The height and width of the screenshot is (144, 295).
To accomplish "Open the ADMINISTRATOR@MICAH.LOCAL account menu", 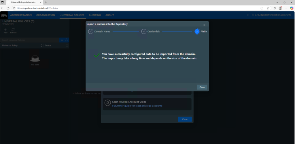I will (272, 15).
